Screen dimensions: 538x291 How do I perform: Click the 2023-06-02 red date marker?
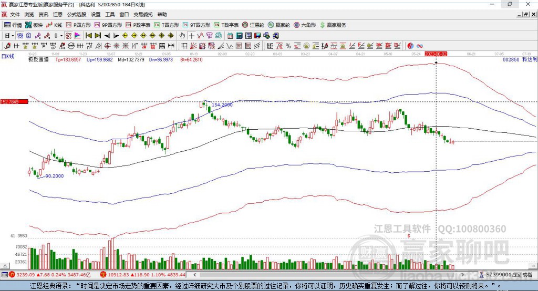(436, 54)
